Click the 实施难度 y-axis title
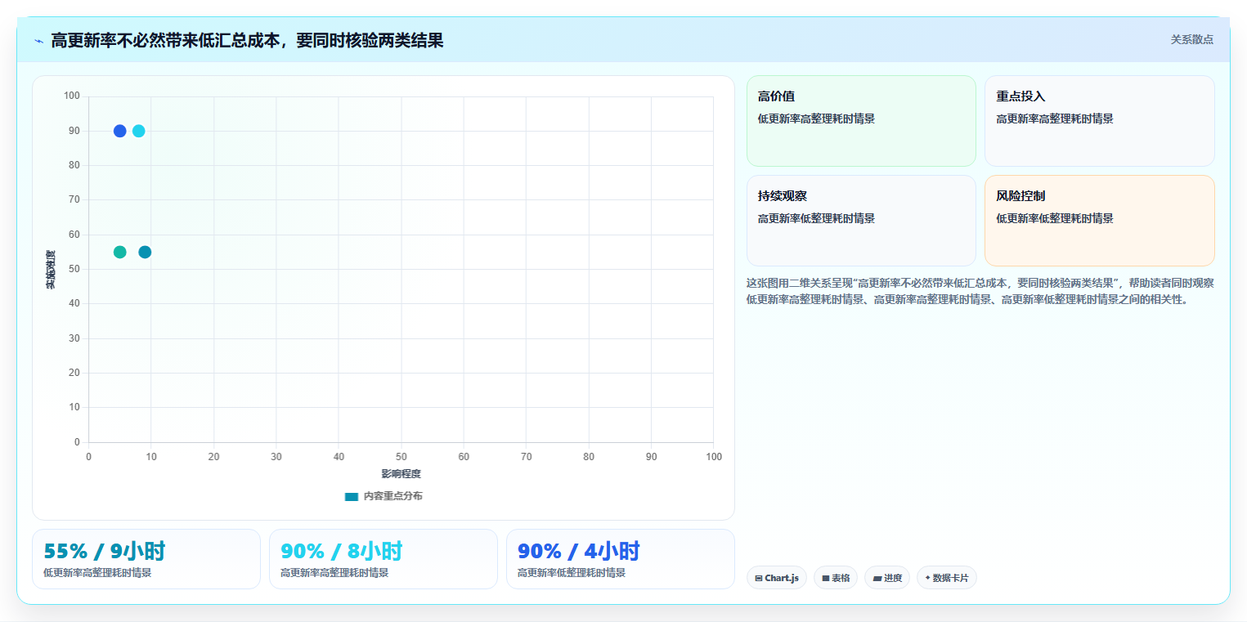The height and width of the screenshot is (622, 1247). [x=51, y=269]
